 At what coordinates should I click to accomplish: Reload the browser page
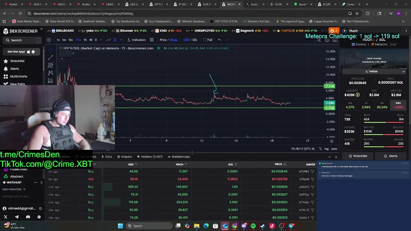click(20, 13)
